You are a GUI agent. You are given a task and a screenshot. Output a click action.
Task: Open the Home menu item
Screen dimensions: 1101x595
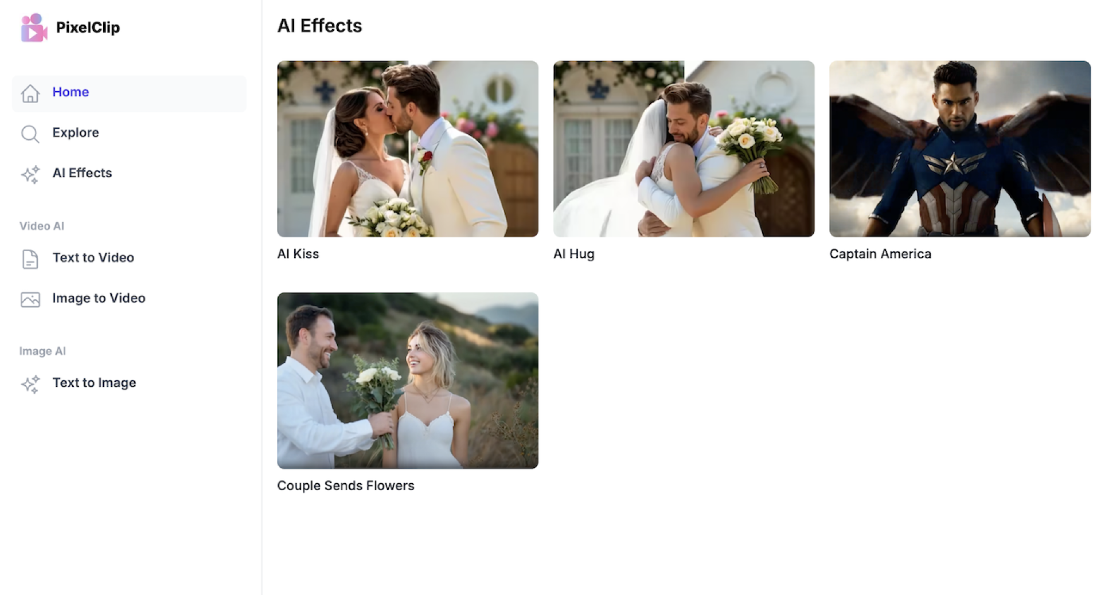(x=130, y=93)
